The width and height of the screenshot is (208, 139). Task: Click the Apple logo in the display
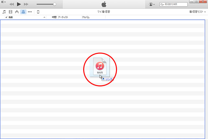point(104,4)
